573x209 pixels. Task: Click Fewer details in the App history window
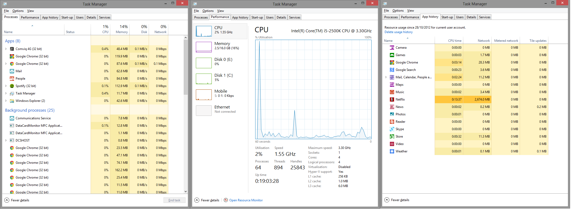(397, 200)
